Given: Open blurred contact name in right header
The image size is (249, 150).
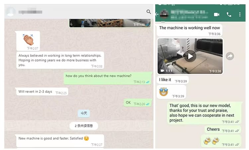Looking at the screenshot, I should tap(189, 15).
